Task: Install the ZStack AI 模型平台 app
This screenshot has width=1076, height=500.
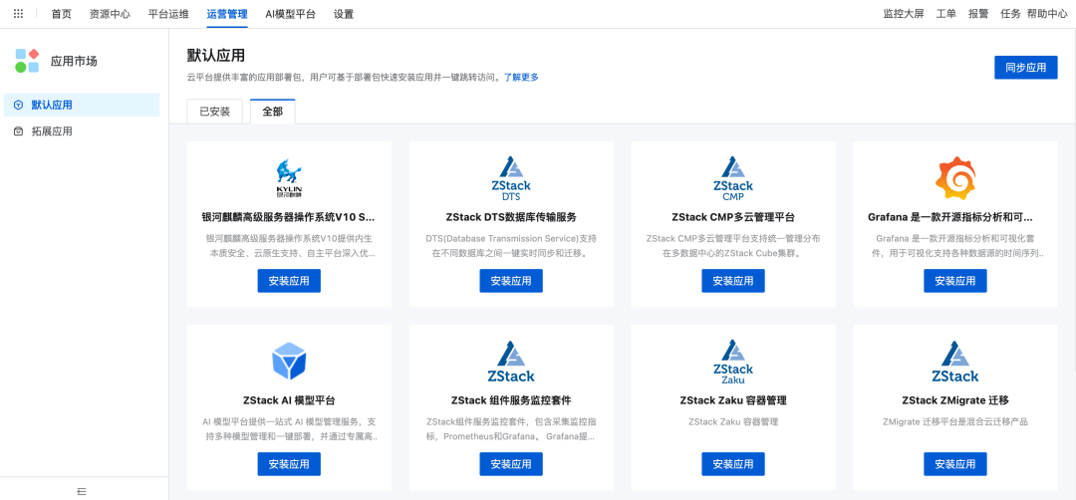Action: point(289,464)
